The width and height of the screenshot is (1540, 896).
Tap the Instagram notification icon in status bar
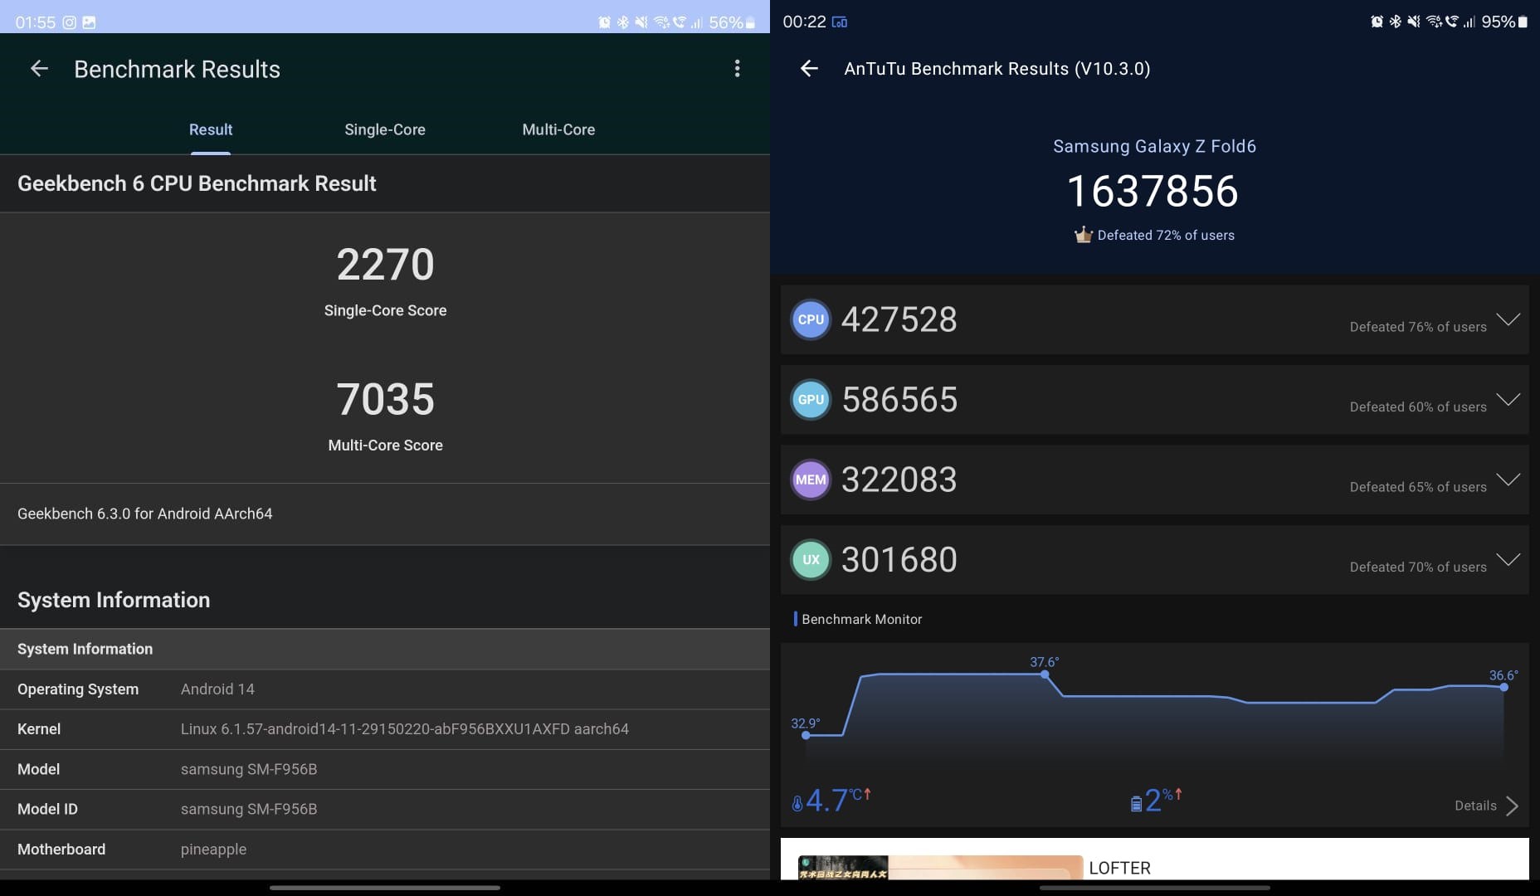70,22
